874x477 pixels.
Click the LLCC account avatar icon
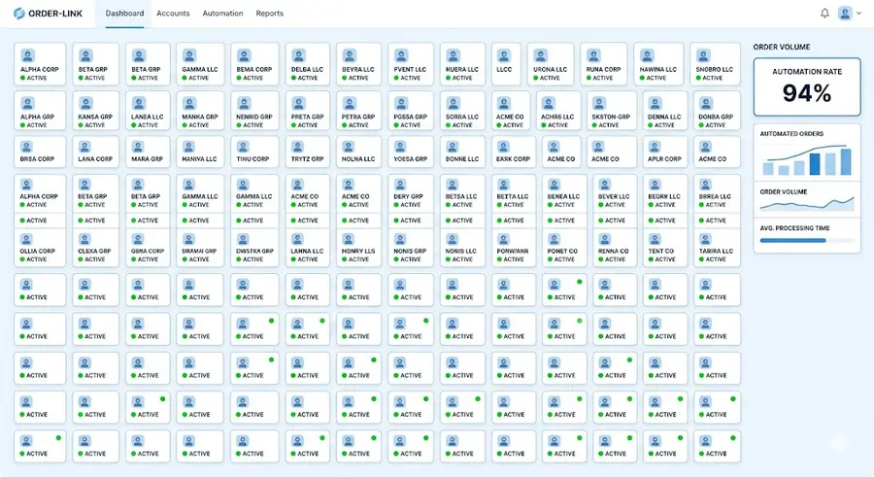pyautogui.click(x=504, y=55)
